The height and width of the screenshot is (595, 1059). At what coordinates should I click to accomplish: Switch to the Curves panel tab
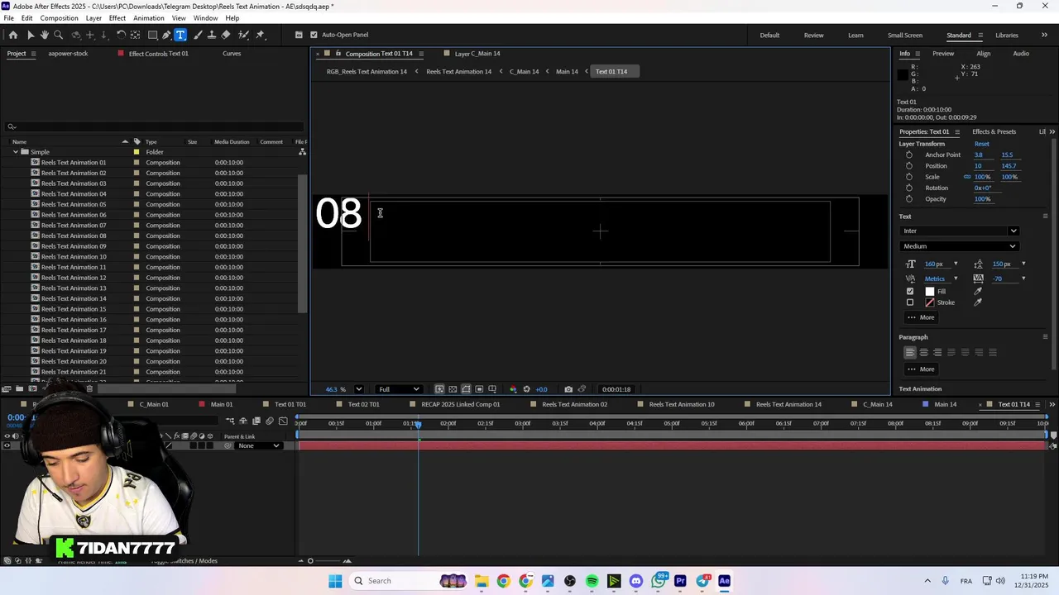tap(232, 54)
